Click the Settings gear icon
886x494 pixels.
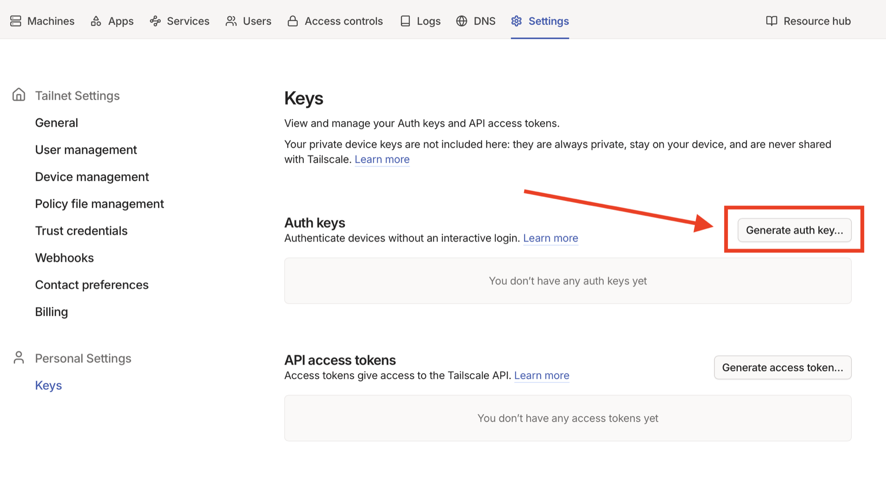tap(517, 21)
